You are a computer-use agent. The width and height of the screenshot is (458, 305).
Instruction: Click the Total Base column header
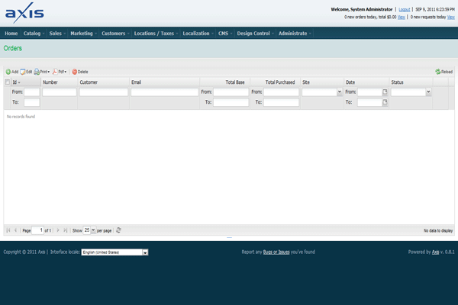click(225, 82)
